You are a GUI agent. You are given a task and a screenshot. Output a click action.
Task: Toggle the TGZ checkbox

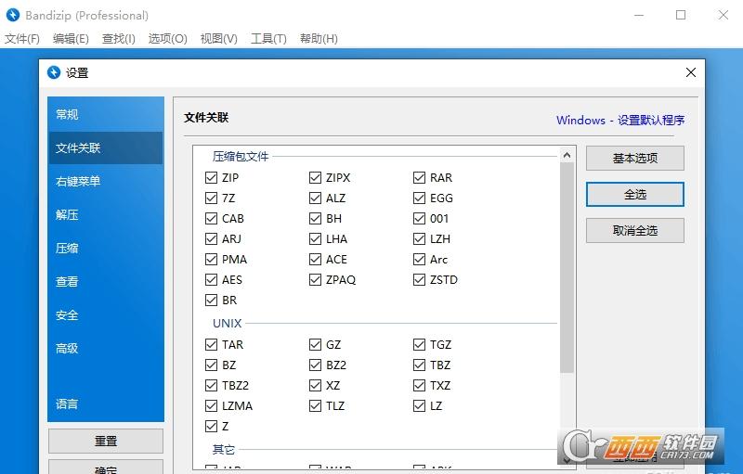point(419,344)
